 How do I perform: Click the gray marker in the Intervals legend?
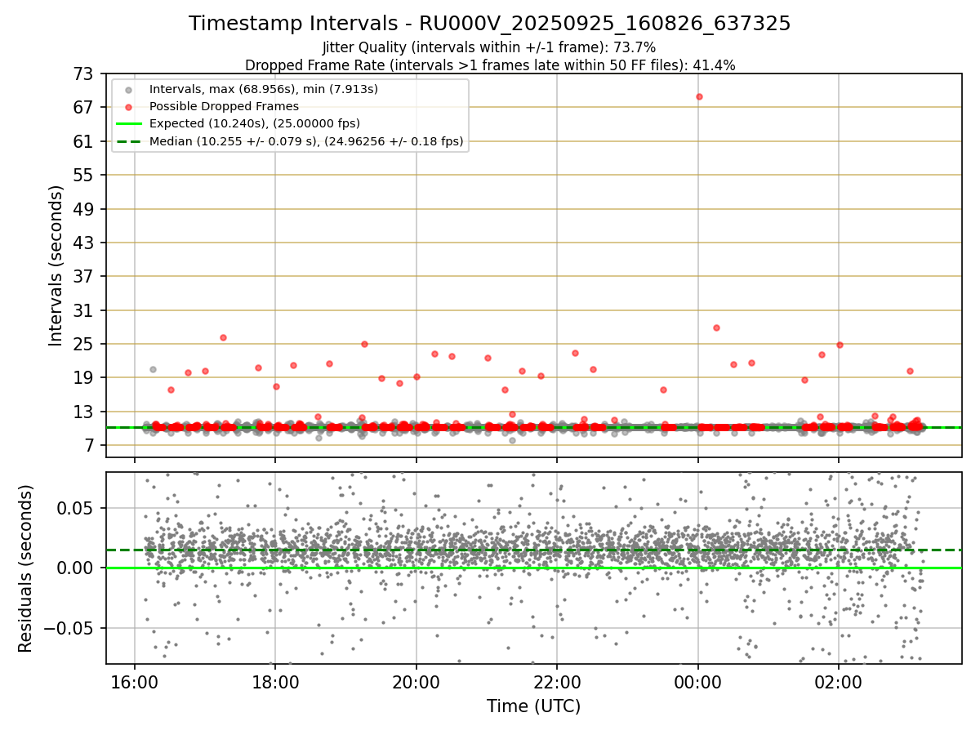click(x=129, y=90)
